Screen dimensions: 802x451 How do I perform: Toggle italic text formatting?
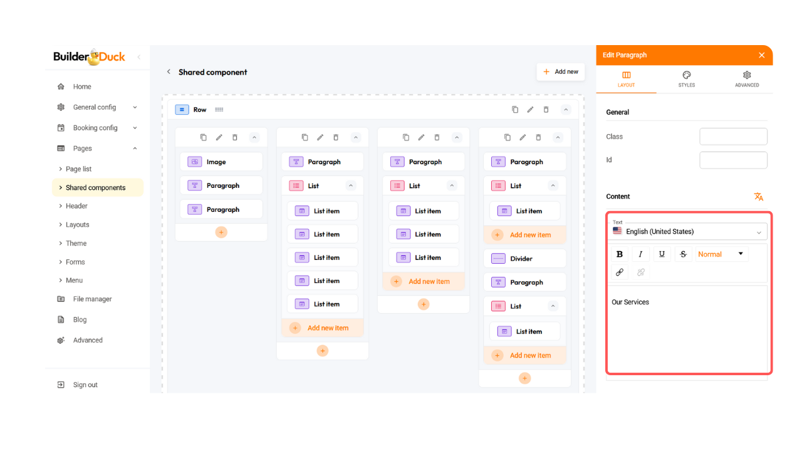[x=640, y=254]
